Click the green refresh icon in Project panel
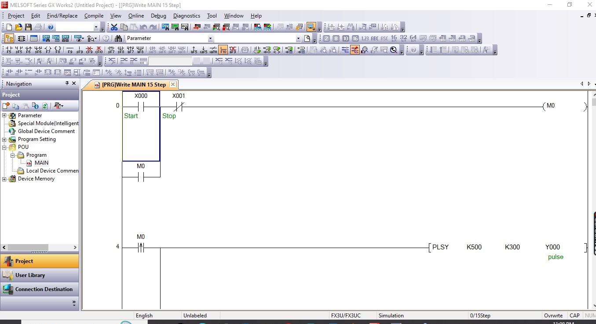 click(x=45, y=106)
